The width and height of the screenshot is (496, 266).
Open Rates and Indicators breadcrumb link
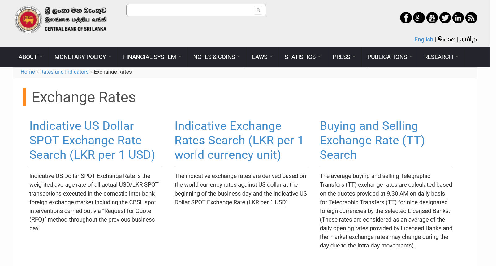pos(64,72)
